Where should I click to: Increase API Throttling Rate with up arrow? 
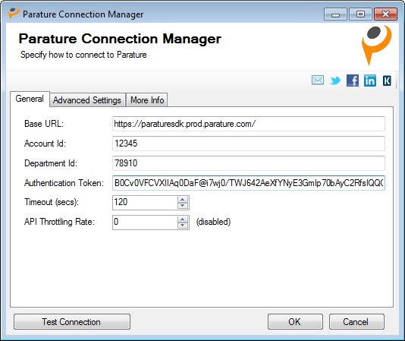point(183,219)
